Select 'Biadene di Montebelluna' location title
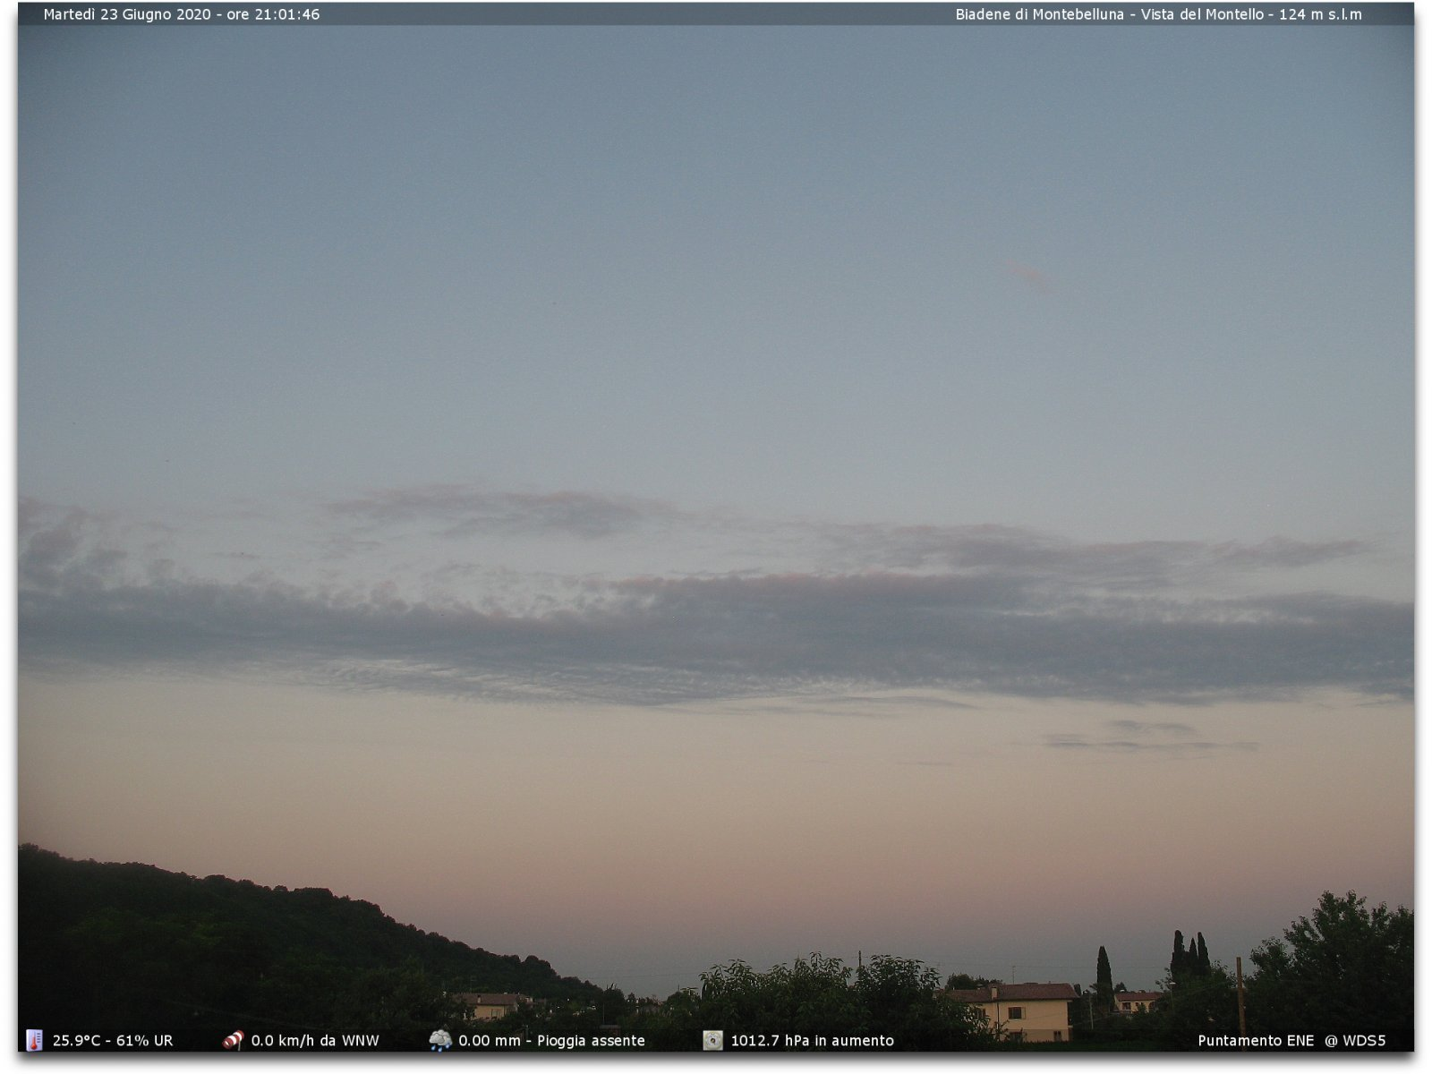Screen dimensions: 1432x1074 click(1039, 14)
